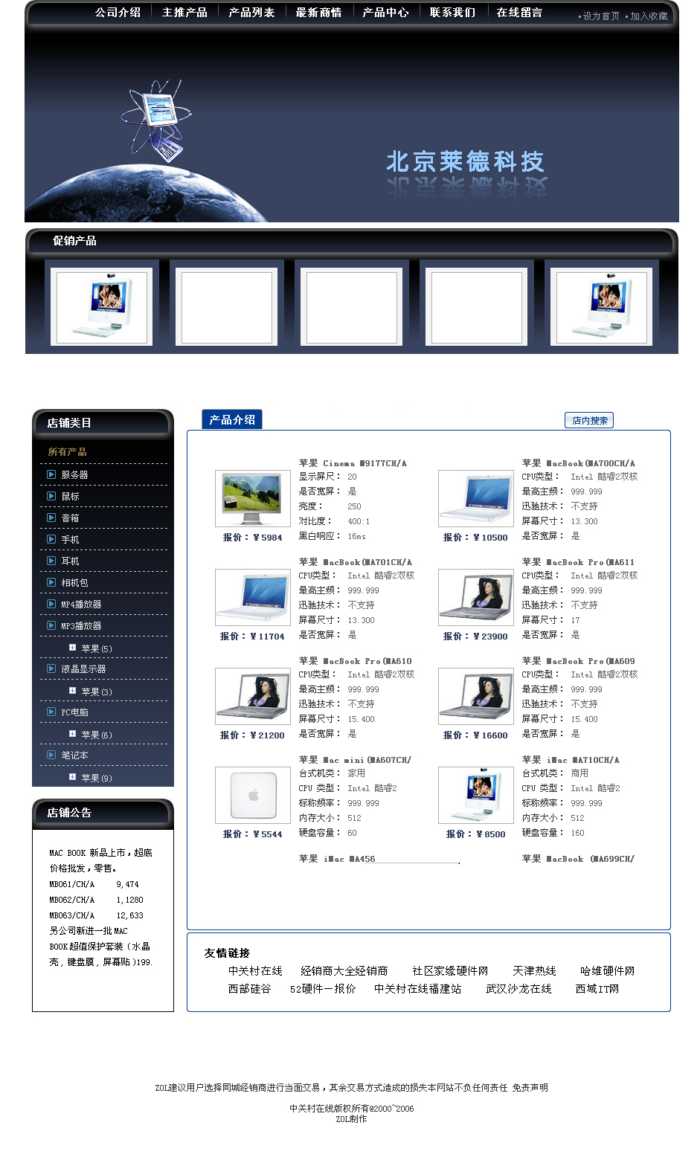Open the 苹果 MacBook Pro(MA610 title

(x=355, y=661)
